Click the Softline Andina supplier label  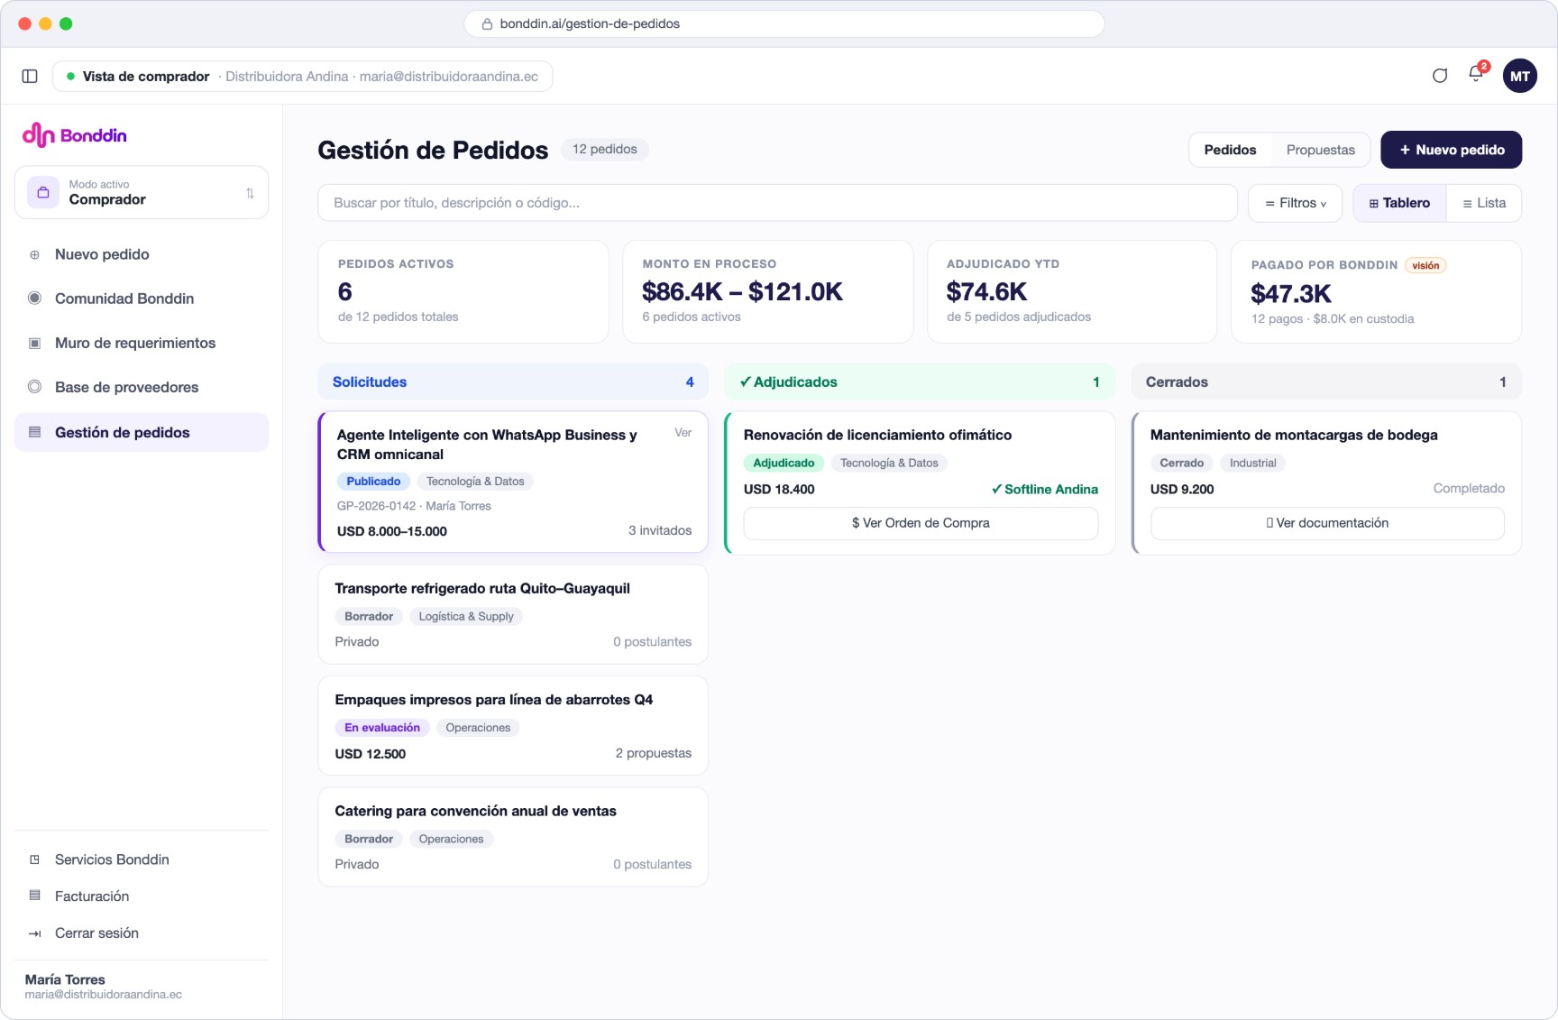point(1045,489)
